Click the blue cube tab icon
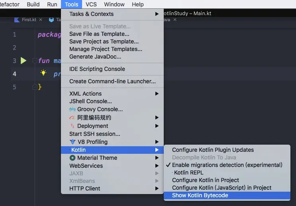296x206 pixels. (51, 20)
